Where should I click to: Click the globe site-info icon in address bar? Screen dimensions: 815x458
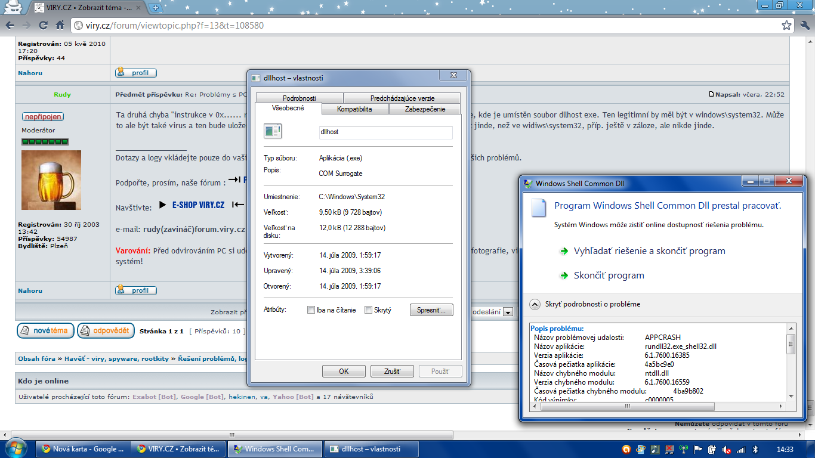pos(78,26)
